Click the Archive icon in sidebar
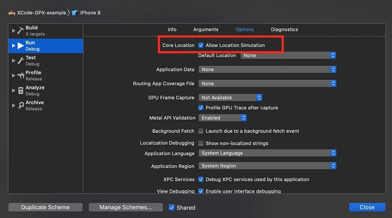The width and height of the screenshot is (392, 218). (21, 106)
